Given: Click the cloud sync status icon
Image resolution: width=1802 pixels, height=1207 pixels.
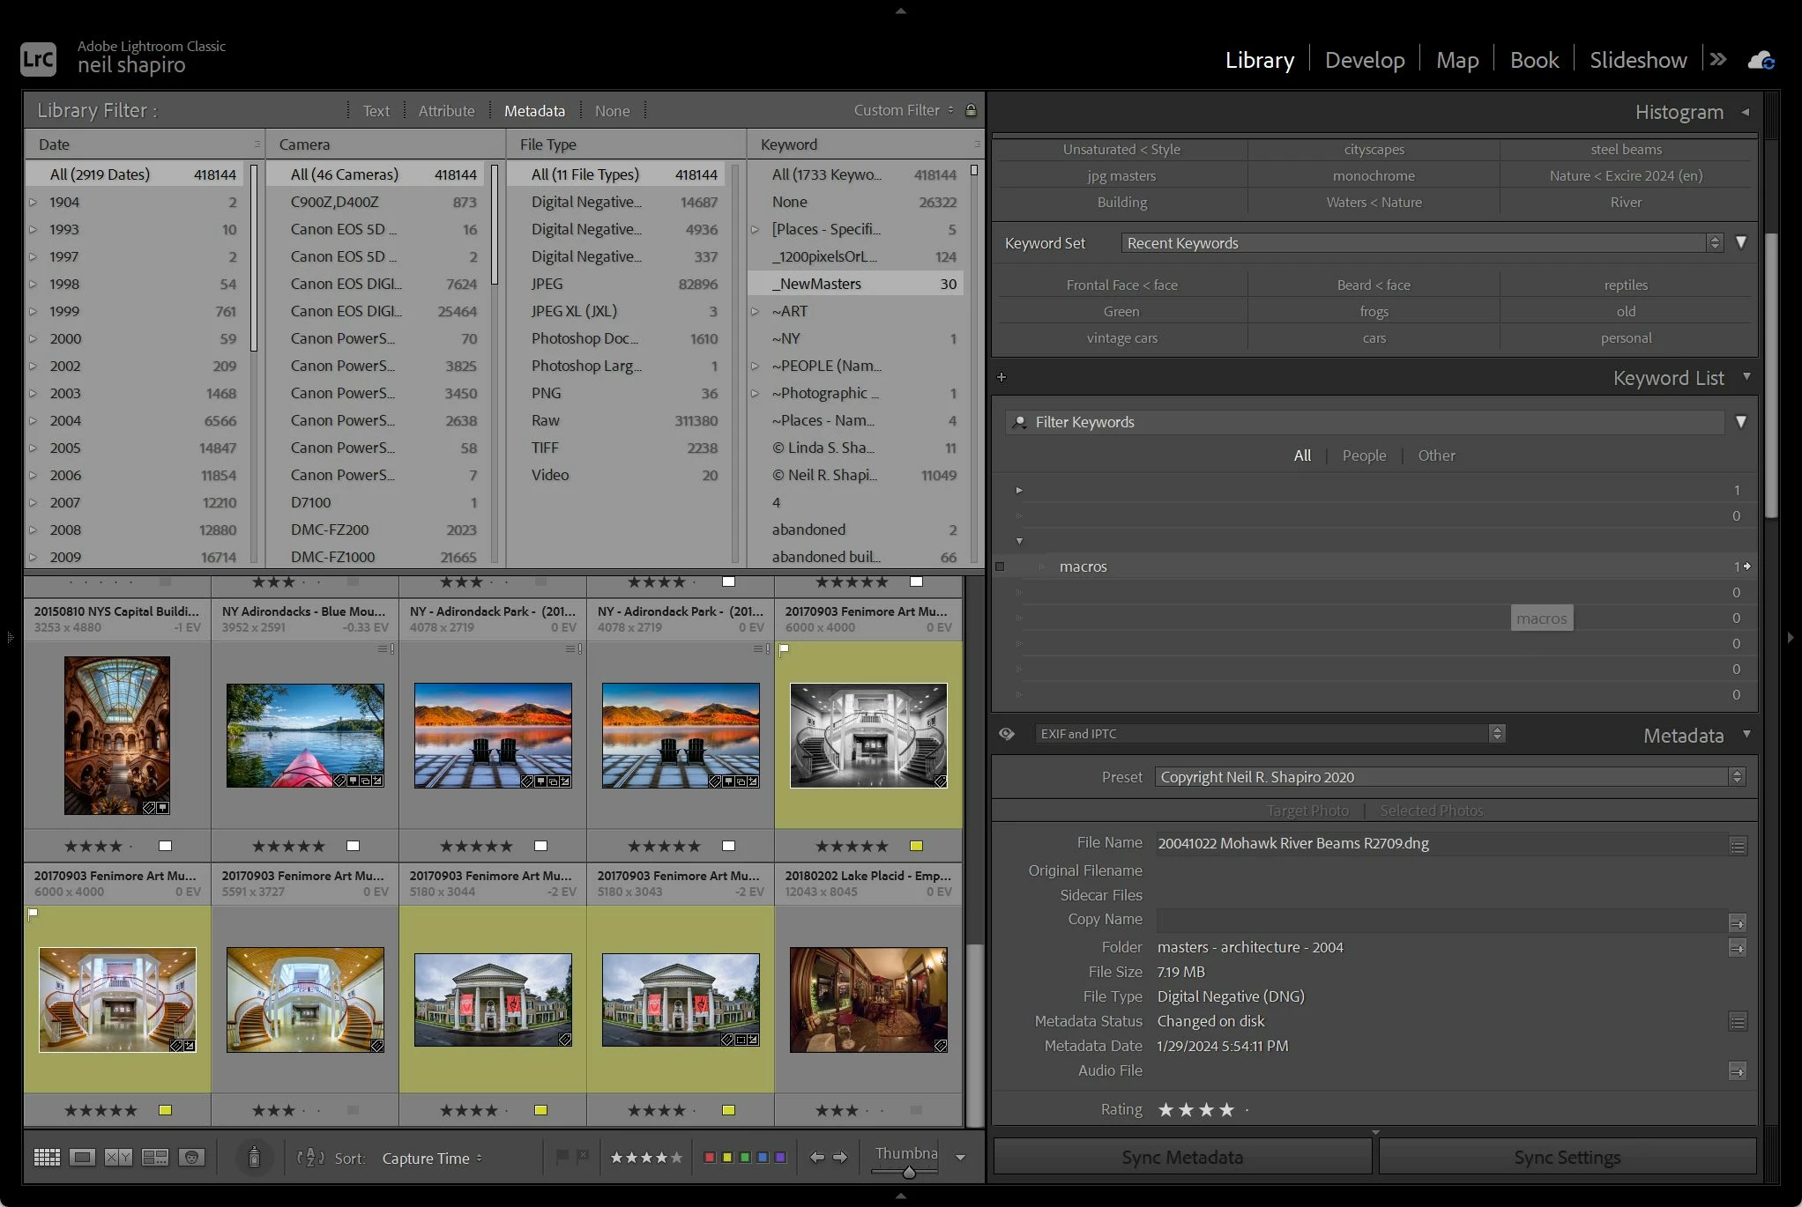Looking at the screenshot, I should click(x=1761, y=60).
